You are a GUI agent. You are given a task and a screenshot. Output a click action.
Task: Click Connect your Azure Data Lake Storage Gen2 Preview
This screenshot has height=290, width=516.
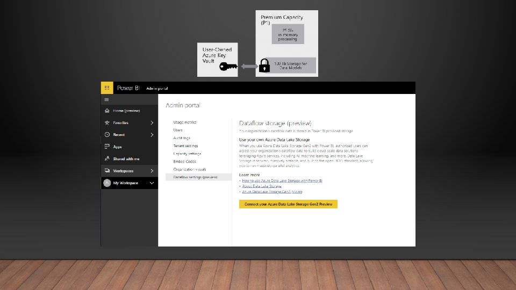coord(288,204)
